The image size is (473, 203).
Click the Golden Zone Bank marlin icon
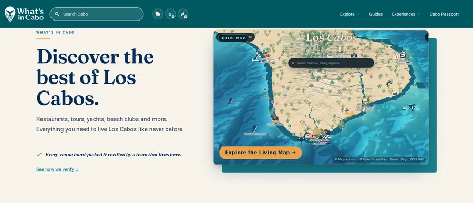point(255,128)
